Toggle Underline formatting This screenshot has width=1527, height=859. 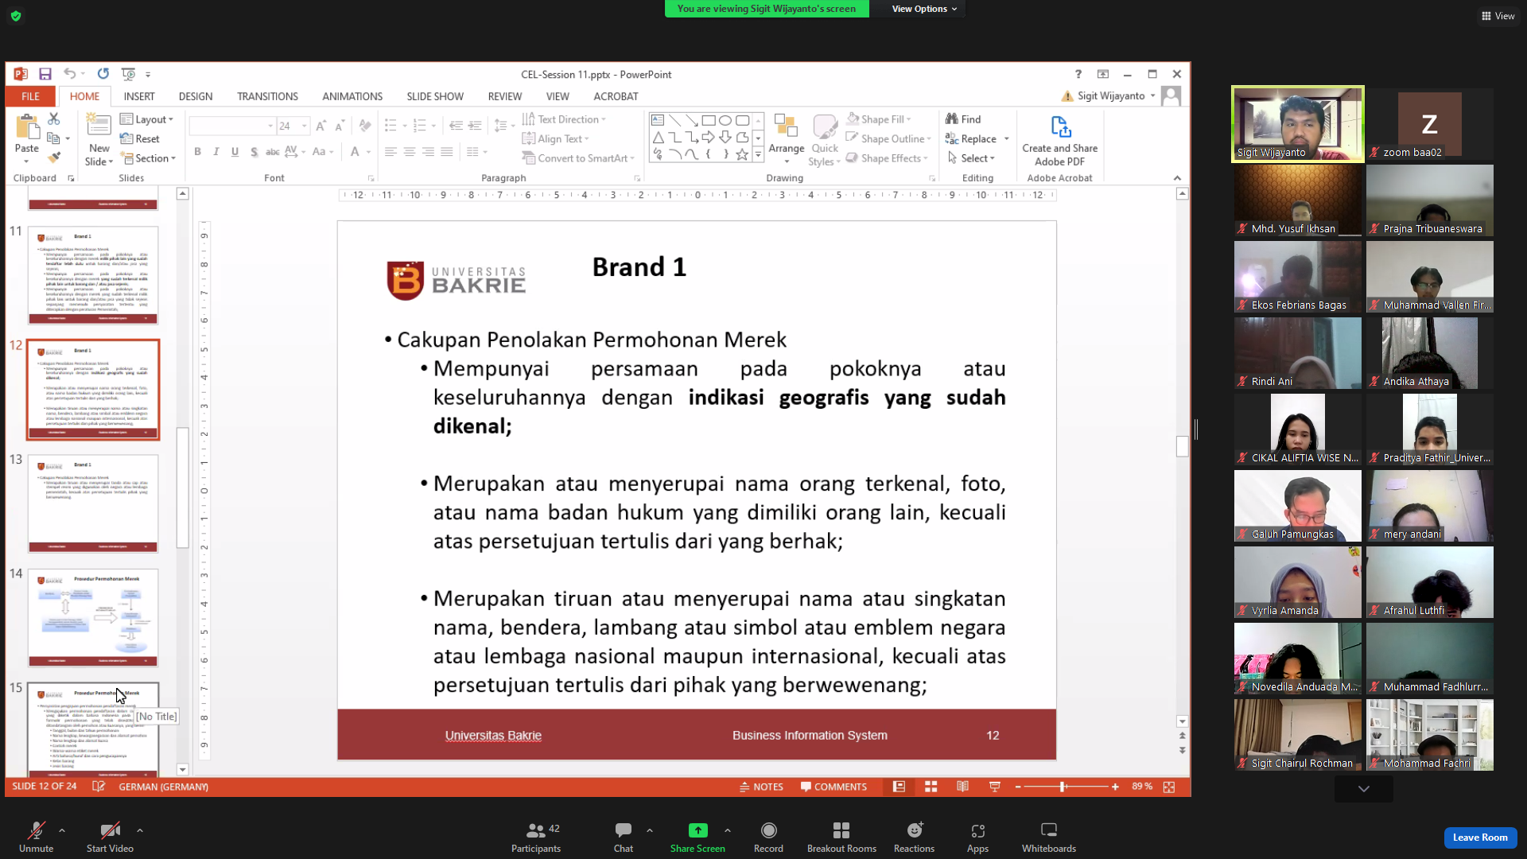pos(235,152)
